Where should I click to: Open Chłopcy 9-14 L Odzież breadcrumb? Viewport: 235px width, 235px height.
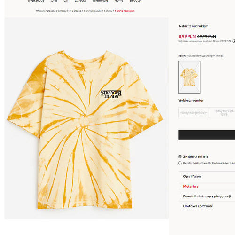[70, 11]
